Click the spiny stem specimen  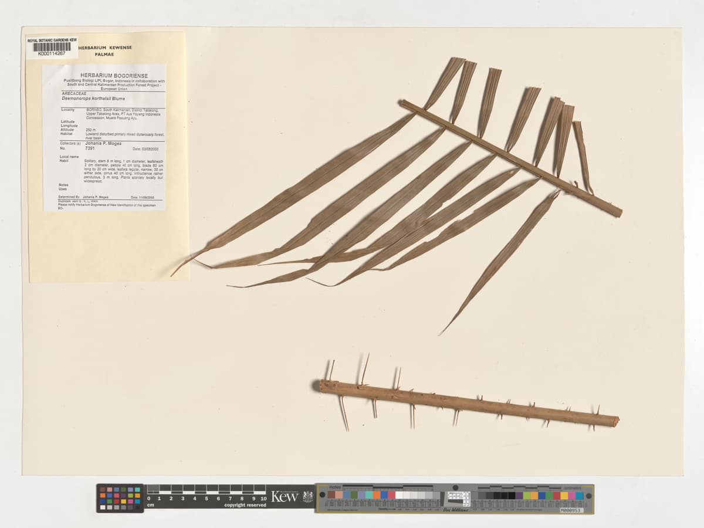[x=468, y=402]
